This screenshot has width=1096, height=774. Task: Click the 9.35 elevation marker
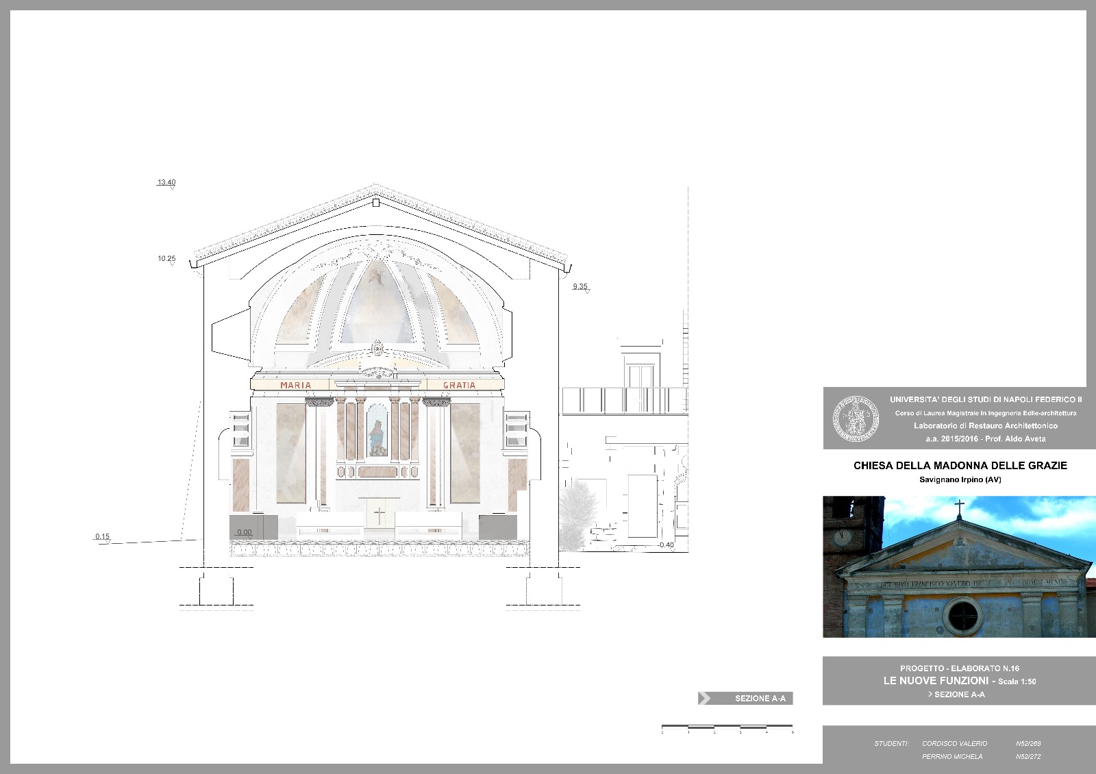(x=581, y=287)
